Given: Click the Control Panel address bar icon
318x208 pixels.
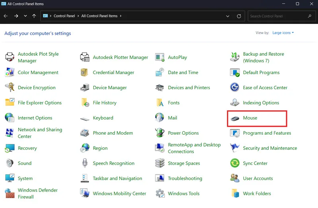Looking at the screenshot, I should [x=45, y=16].
